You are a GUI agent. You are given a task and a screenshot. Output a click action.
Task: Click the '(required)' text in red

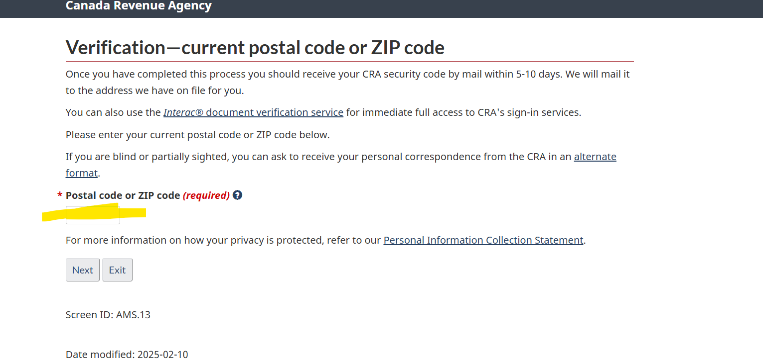[206, 195]
